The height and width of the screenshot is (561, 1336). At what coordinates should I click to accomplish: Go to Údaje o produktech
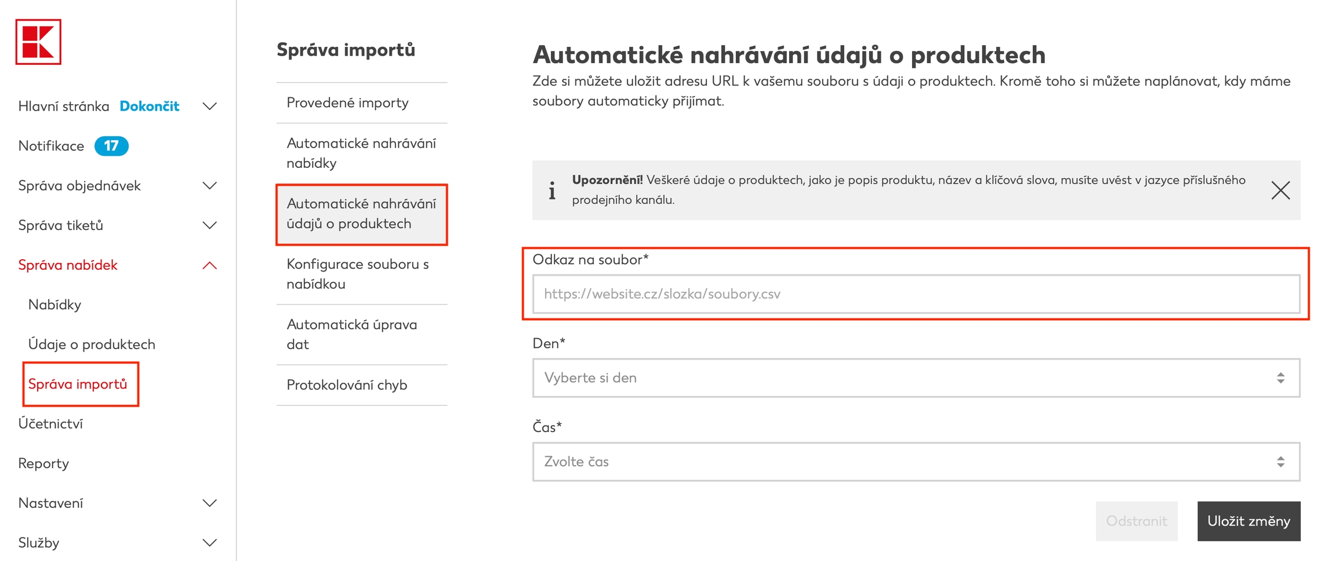point(92,344)
